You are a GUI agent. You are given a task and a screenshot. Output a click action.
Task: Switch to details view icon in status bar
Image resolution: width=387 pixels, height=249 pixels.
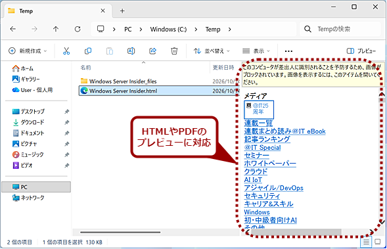[x=366, y=242]
